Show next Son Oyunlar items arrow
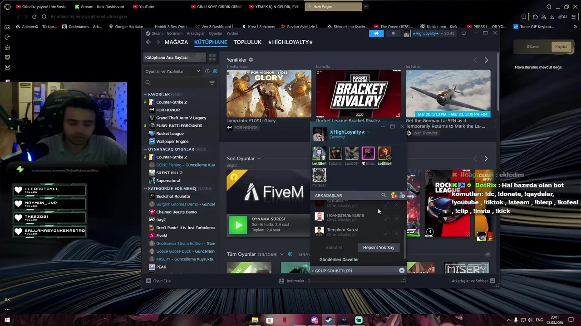 (x=486, y=158)
